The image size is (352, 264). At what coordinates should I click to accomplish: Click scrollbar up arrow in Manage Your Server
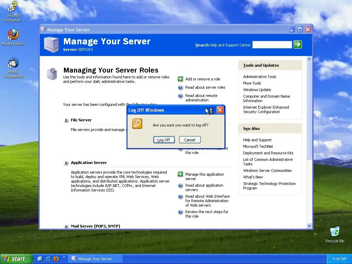[309, 59]
